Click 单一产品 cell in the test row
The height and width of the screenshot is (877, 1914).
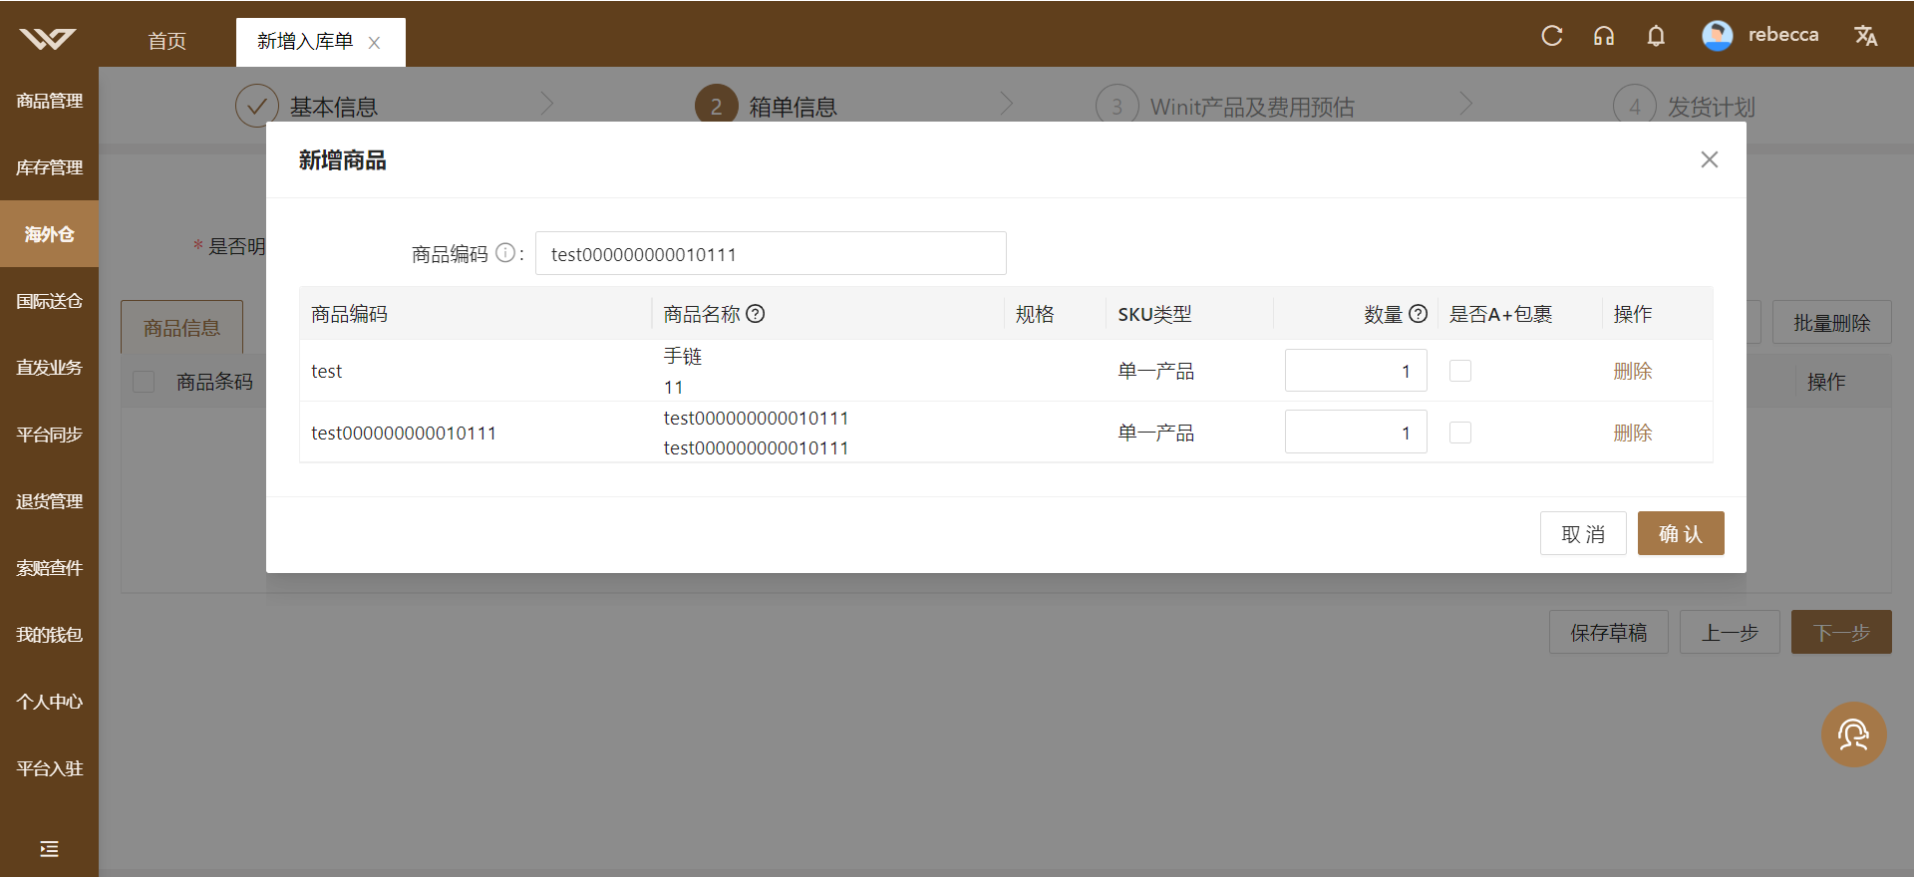tap(1156, 371)
